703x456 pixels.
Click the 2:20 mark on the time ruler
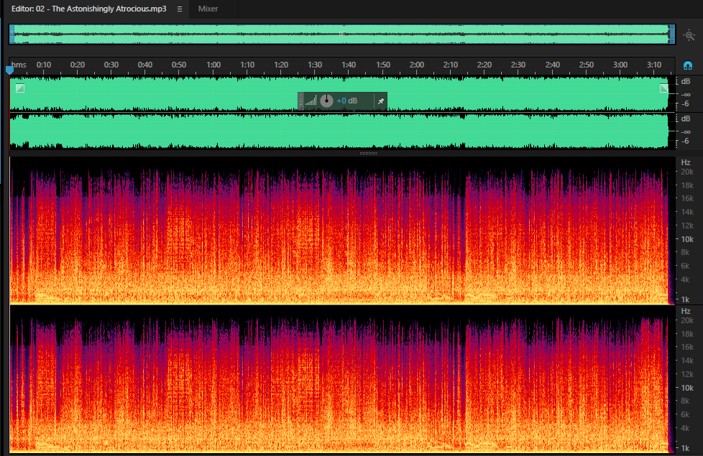484,65
